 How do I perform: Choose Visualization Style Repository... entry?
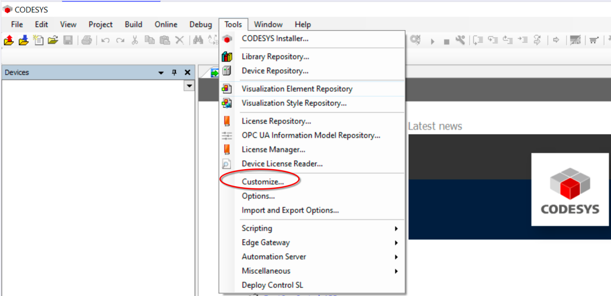pyautogui.click(x=312, y=103)
